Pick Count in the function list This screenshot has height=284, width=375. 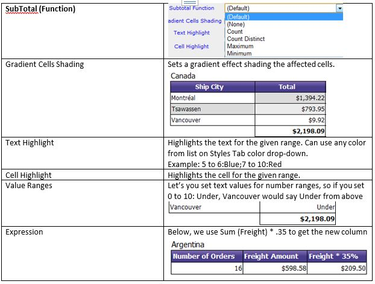tap(235, 31)
